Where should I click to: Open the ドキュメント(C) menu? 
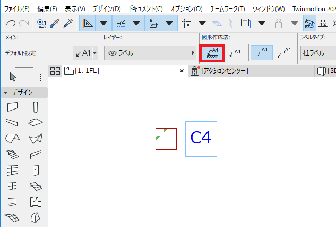point(145,9)
